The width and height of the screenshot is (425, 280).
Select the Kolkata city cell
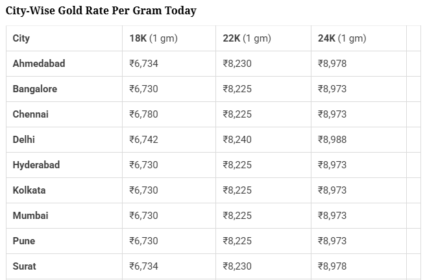click(x=29, y=190)
